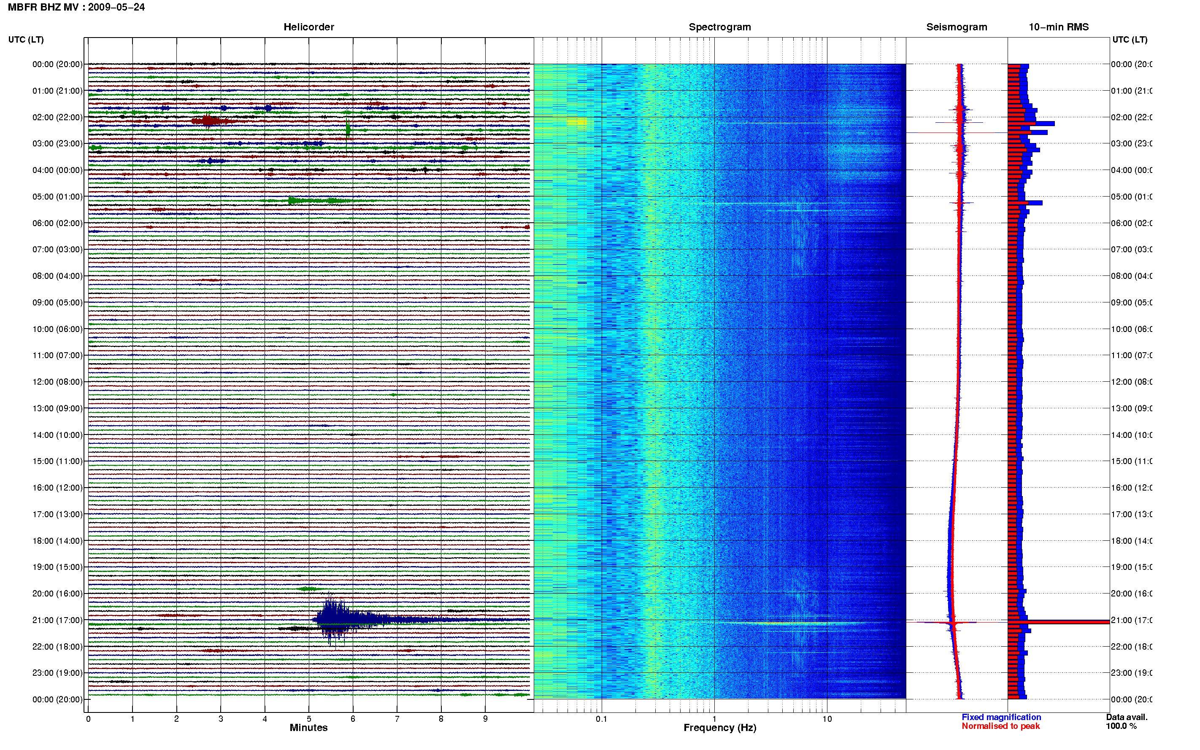
Task: Click the 'MBFR BHZ MV : 2009-05-24' title
Action: tap(76, 8)
